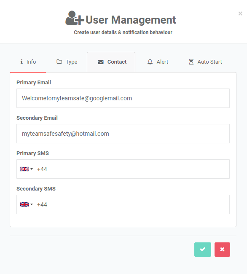Click into the Secondary Email field
This screenshot has height=274, width=247.
click(123, 134)
